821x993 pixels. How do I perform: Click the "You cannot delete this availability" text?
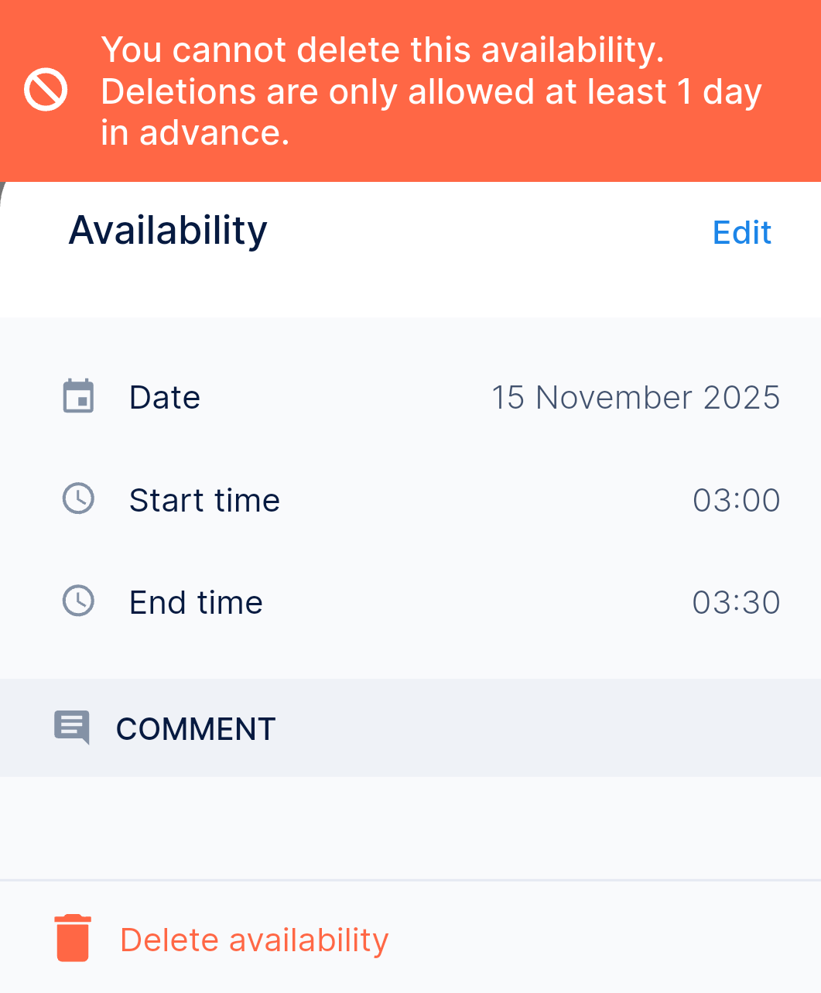(x=382, y=50)
